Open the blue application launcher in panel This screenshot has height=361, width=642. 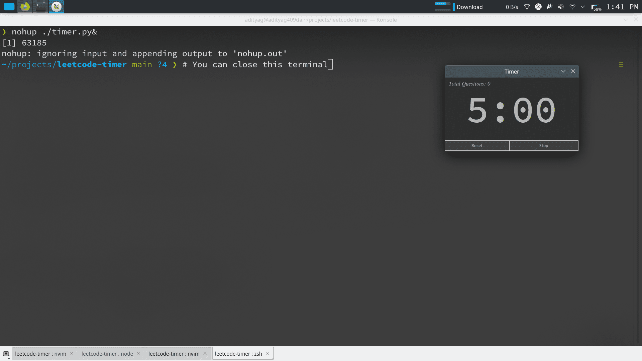pos(9,7)
